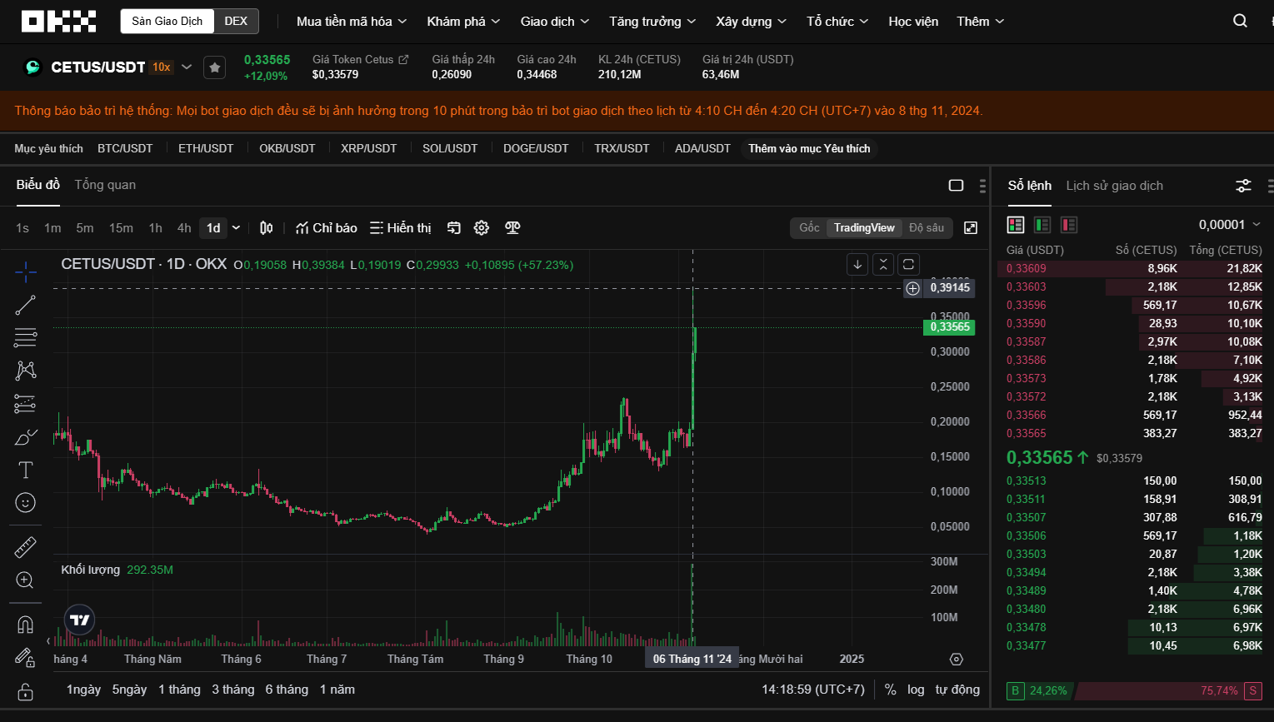Open the candlestick chart type selector
This screenshot has height=722, width=1274.
(266, 228)
